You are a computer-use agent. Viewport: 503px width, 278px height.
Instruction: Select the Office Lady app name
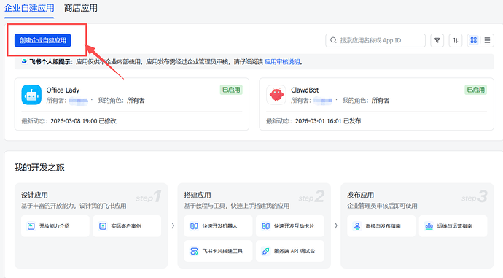point(63,90)
